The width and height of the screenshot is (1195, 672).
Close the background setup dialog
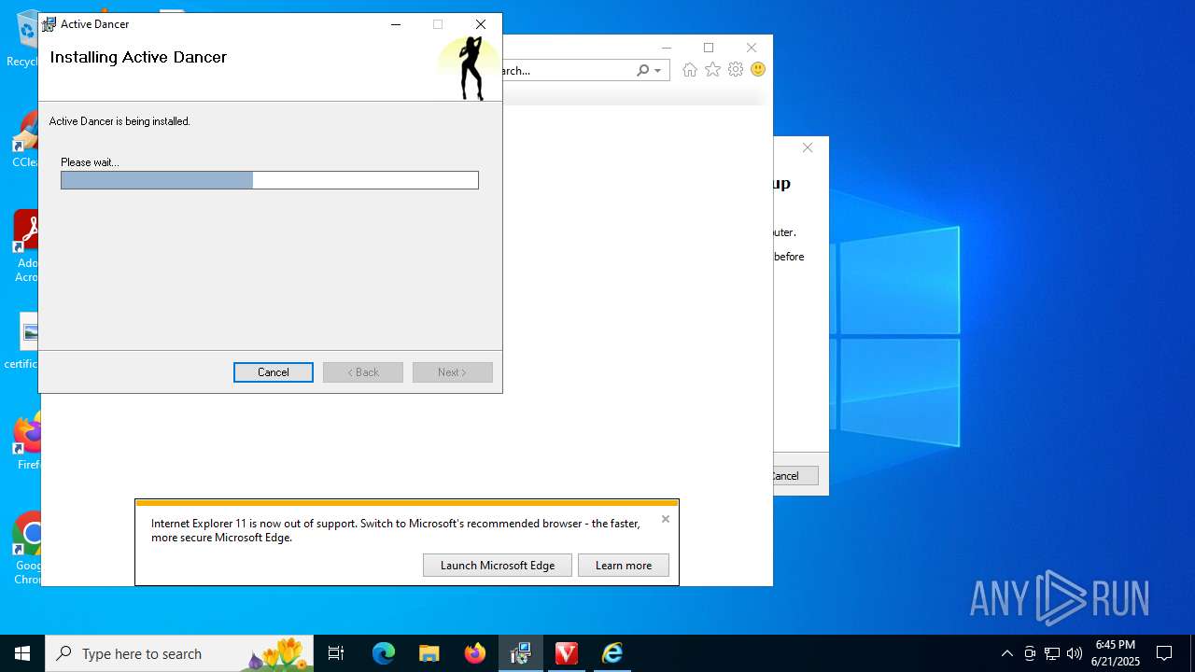tap(808, 147)
